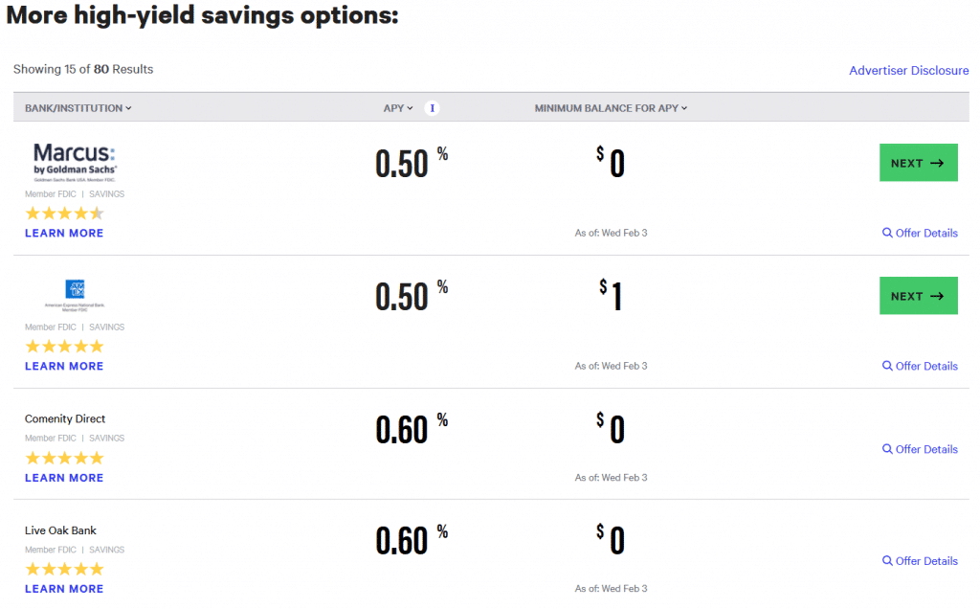Viewport: 980px width, 609px height.
Task: Click NEXT on the American Express row
Action: point(918,296)
